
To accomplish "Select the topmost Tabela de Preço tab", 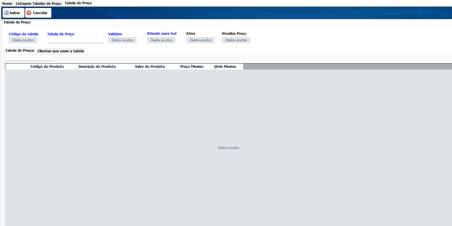I will click(x=78, y=3).
